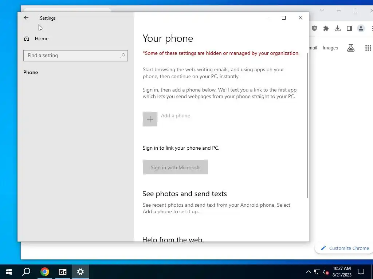Click the red managed by organization notice
The height and width of the screenshot is (279, 373).
point(221,53)
